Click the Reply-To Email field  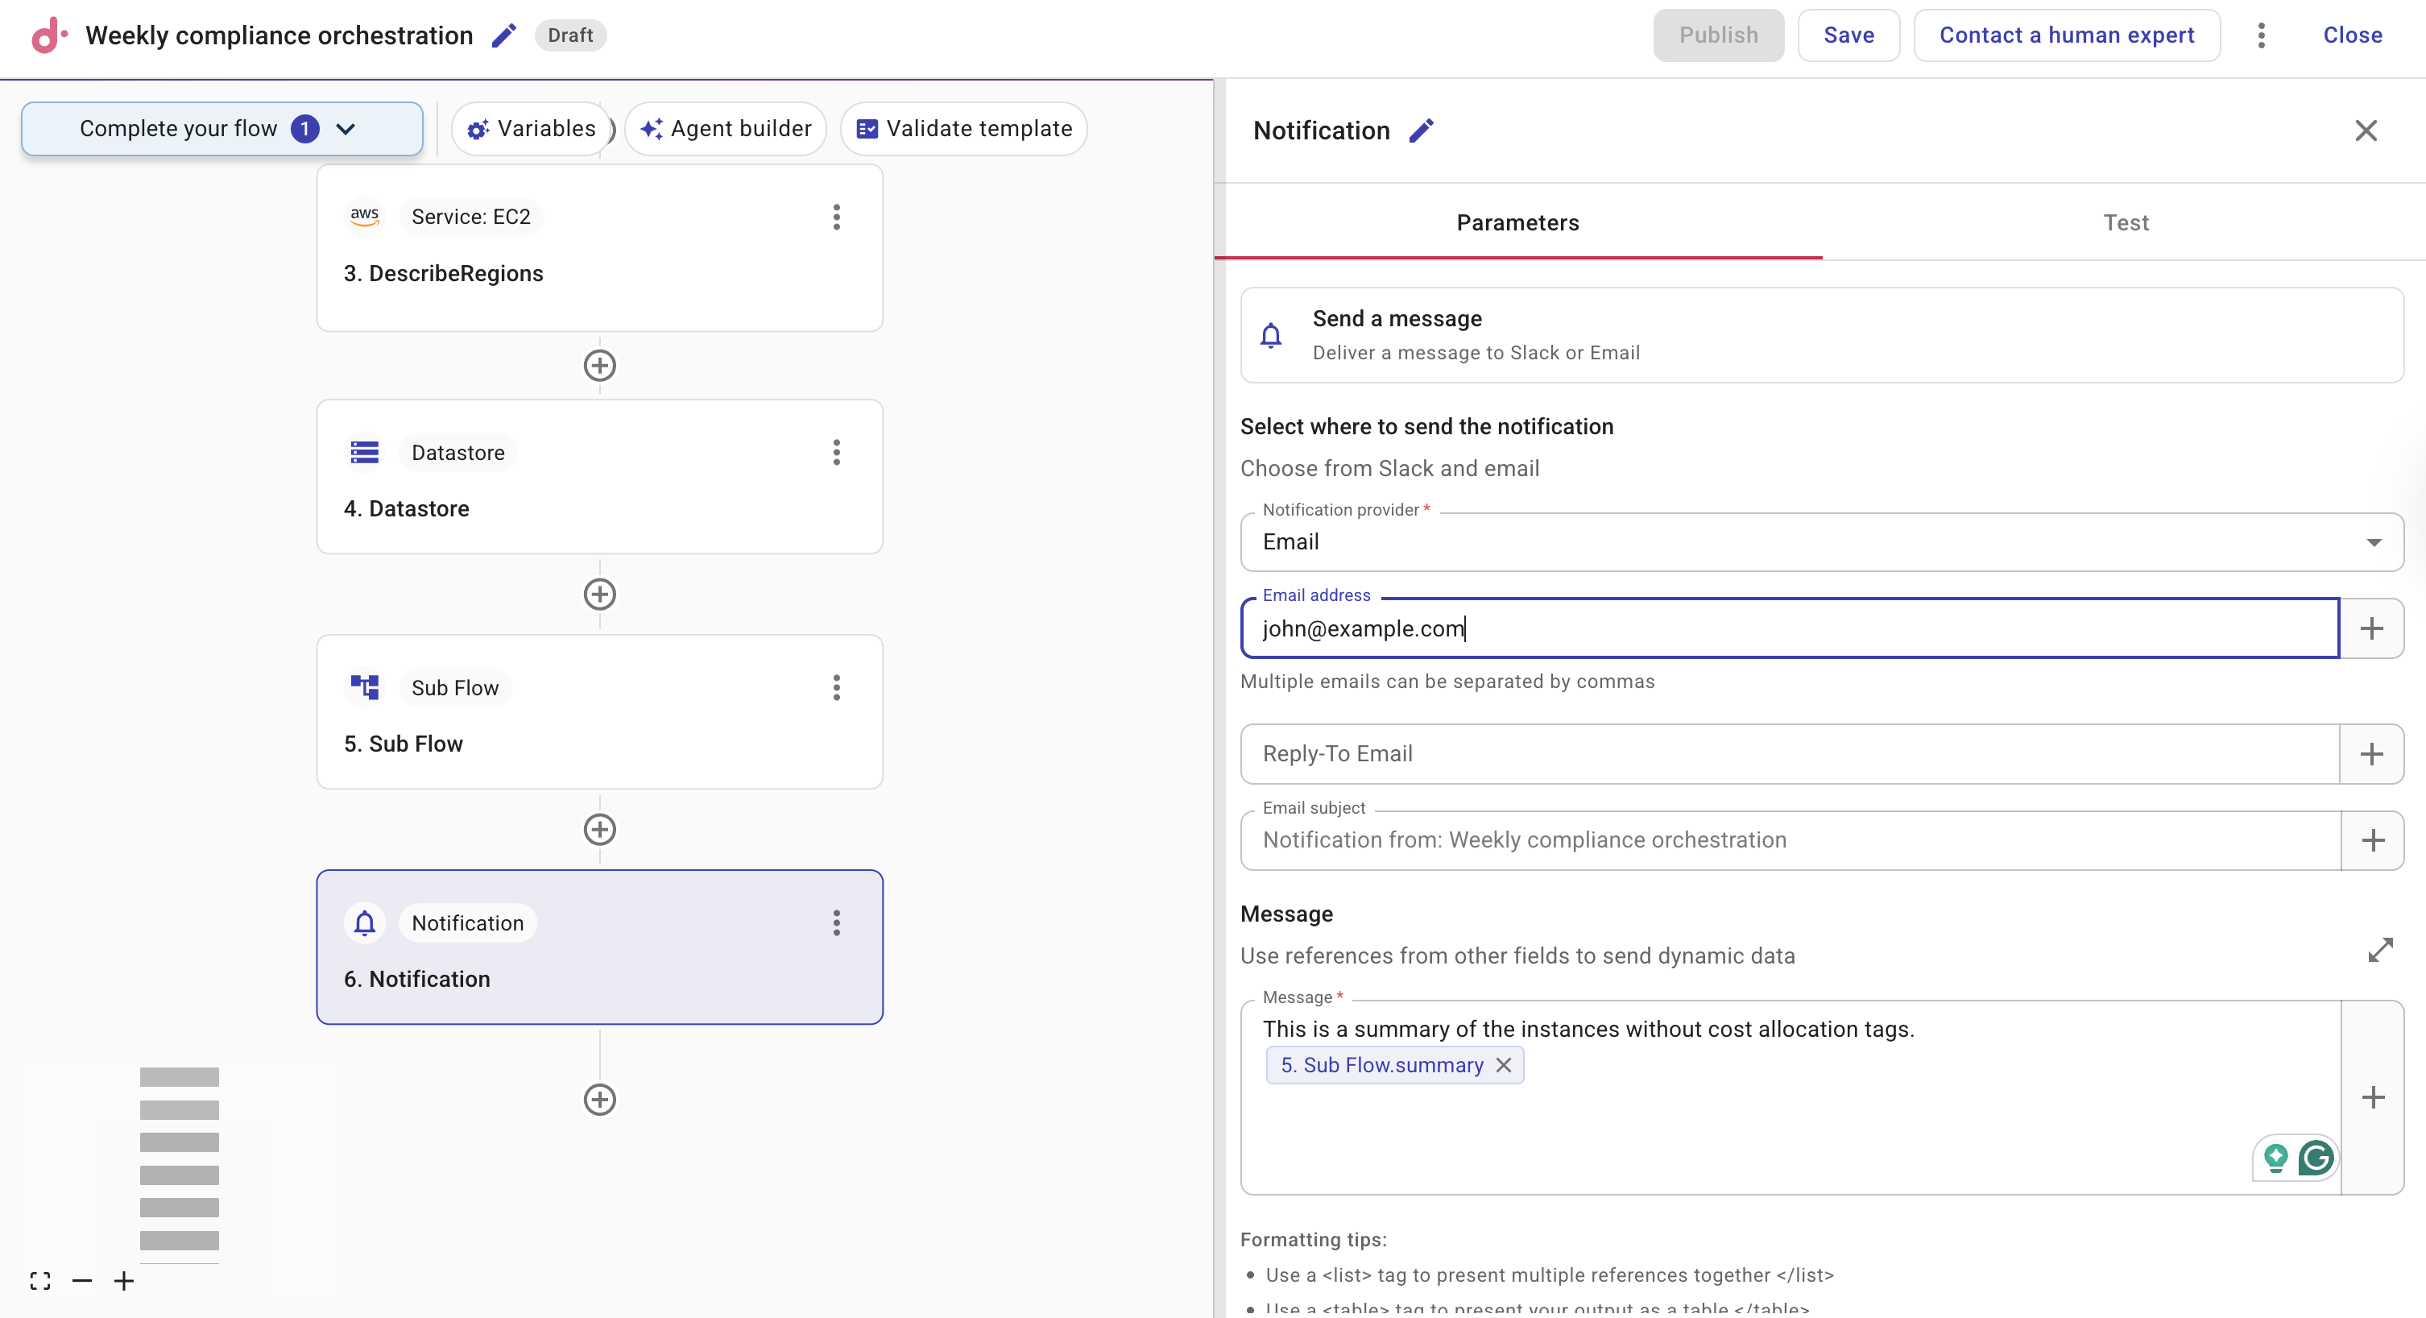click(x=1790, y=752)
